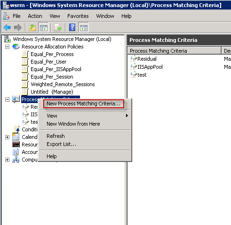Click the Resource Allocation Policies globe icon

[x=16, y=47]
